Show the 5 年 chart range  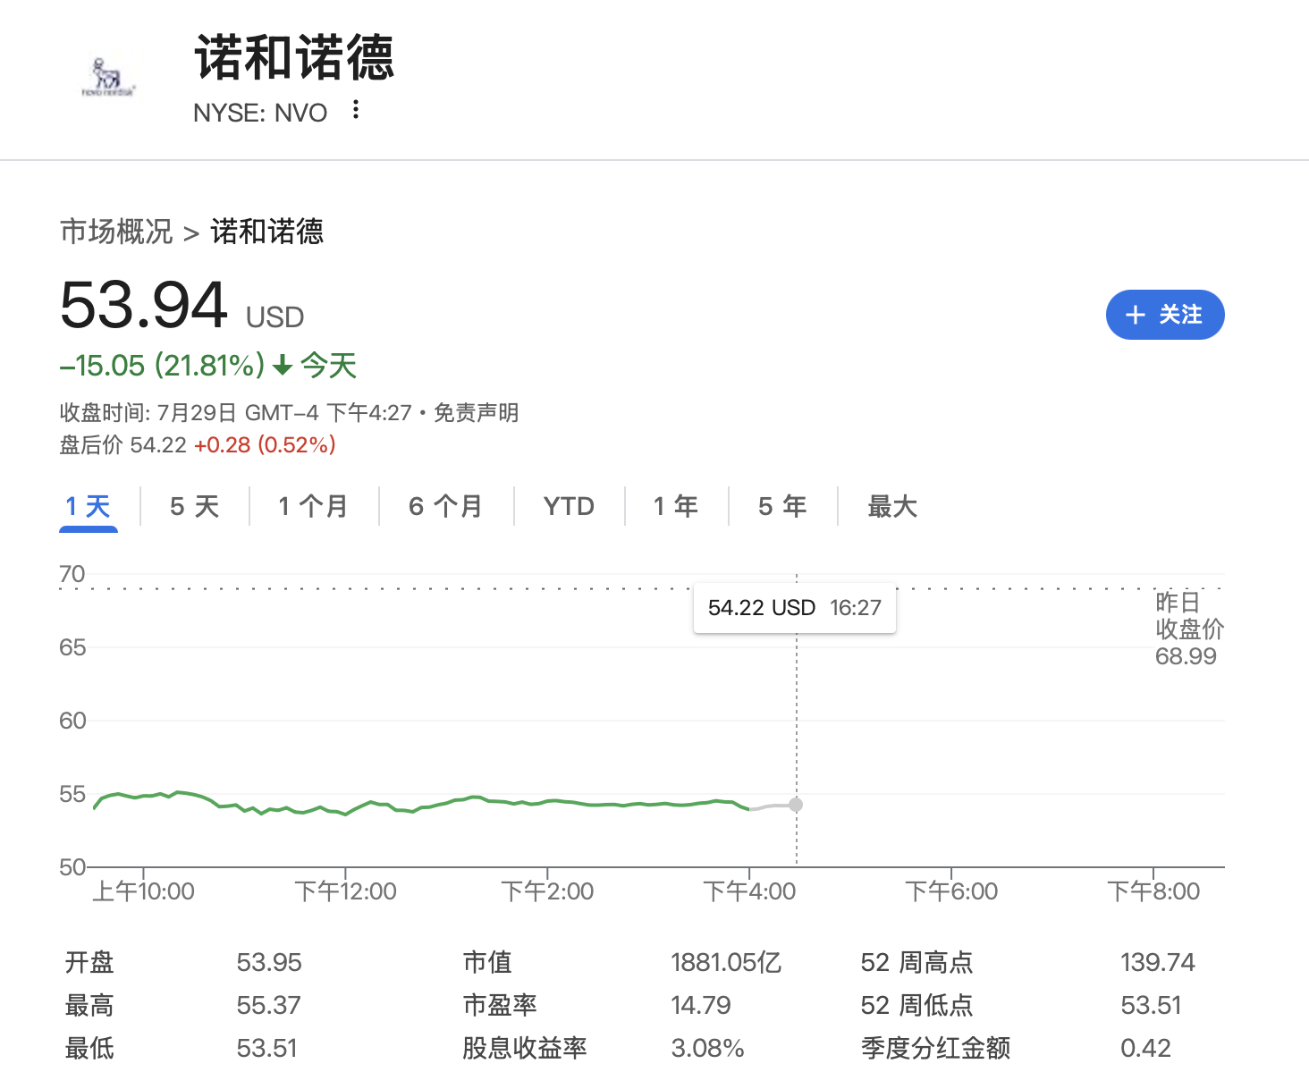click(782, 507)
